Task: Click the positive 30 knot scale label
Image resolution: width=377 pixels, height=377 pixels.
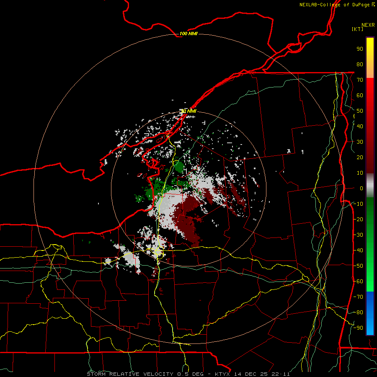Action: [x=360, y=142]
